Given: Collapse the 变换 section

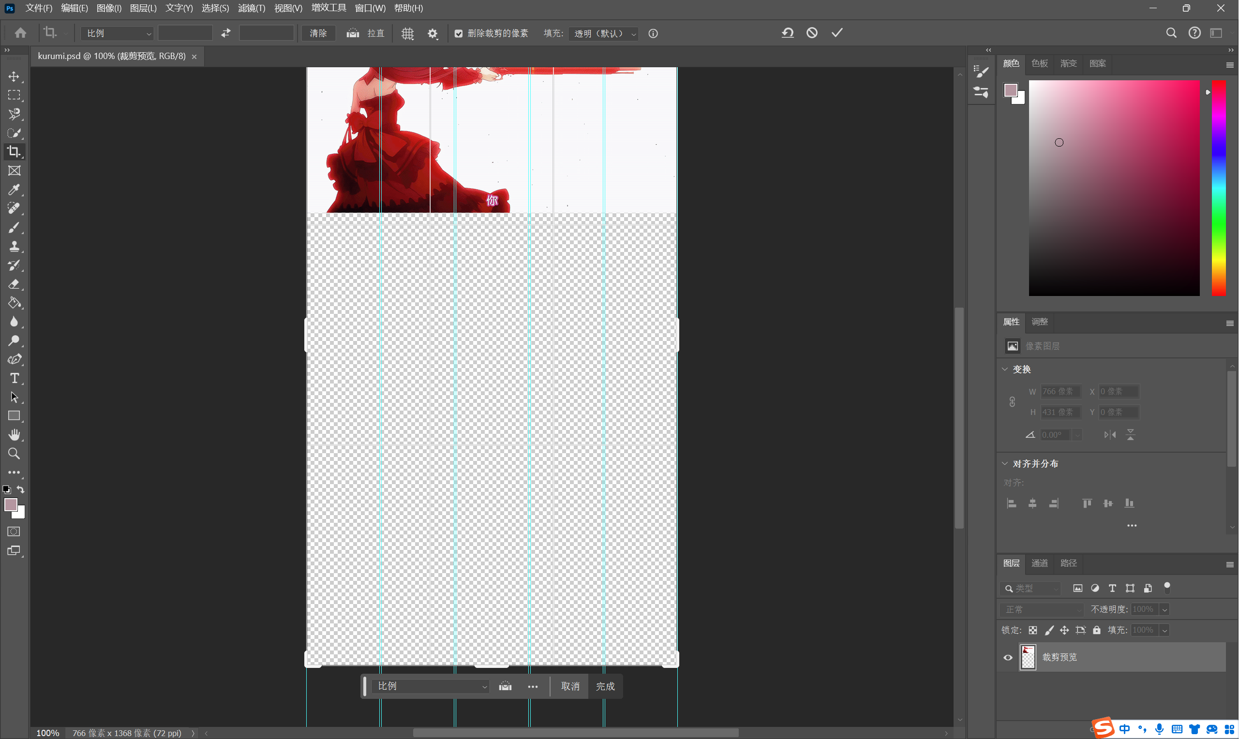Looking at the screenshot, I should point(1005,369).
